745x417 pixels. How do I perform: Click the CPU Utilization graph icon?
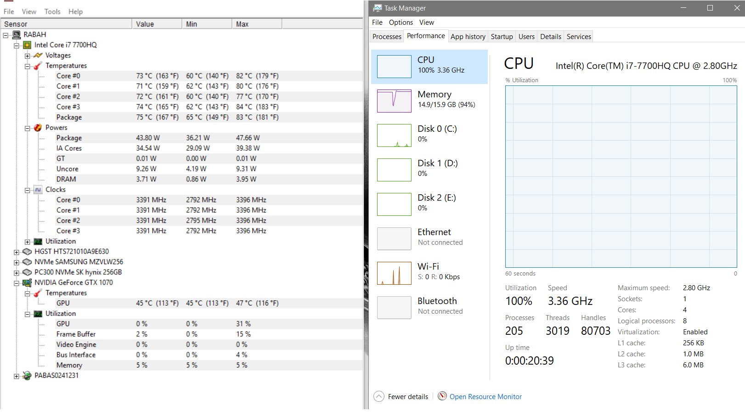pos(38,242)
